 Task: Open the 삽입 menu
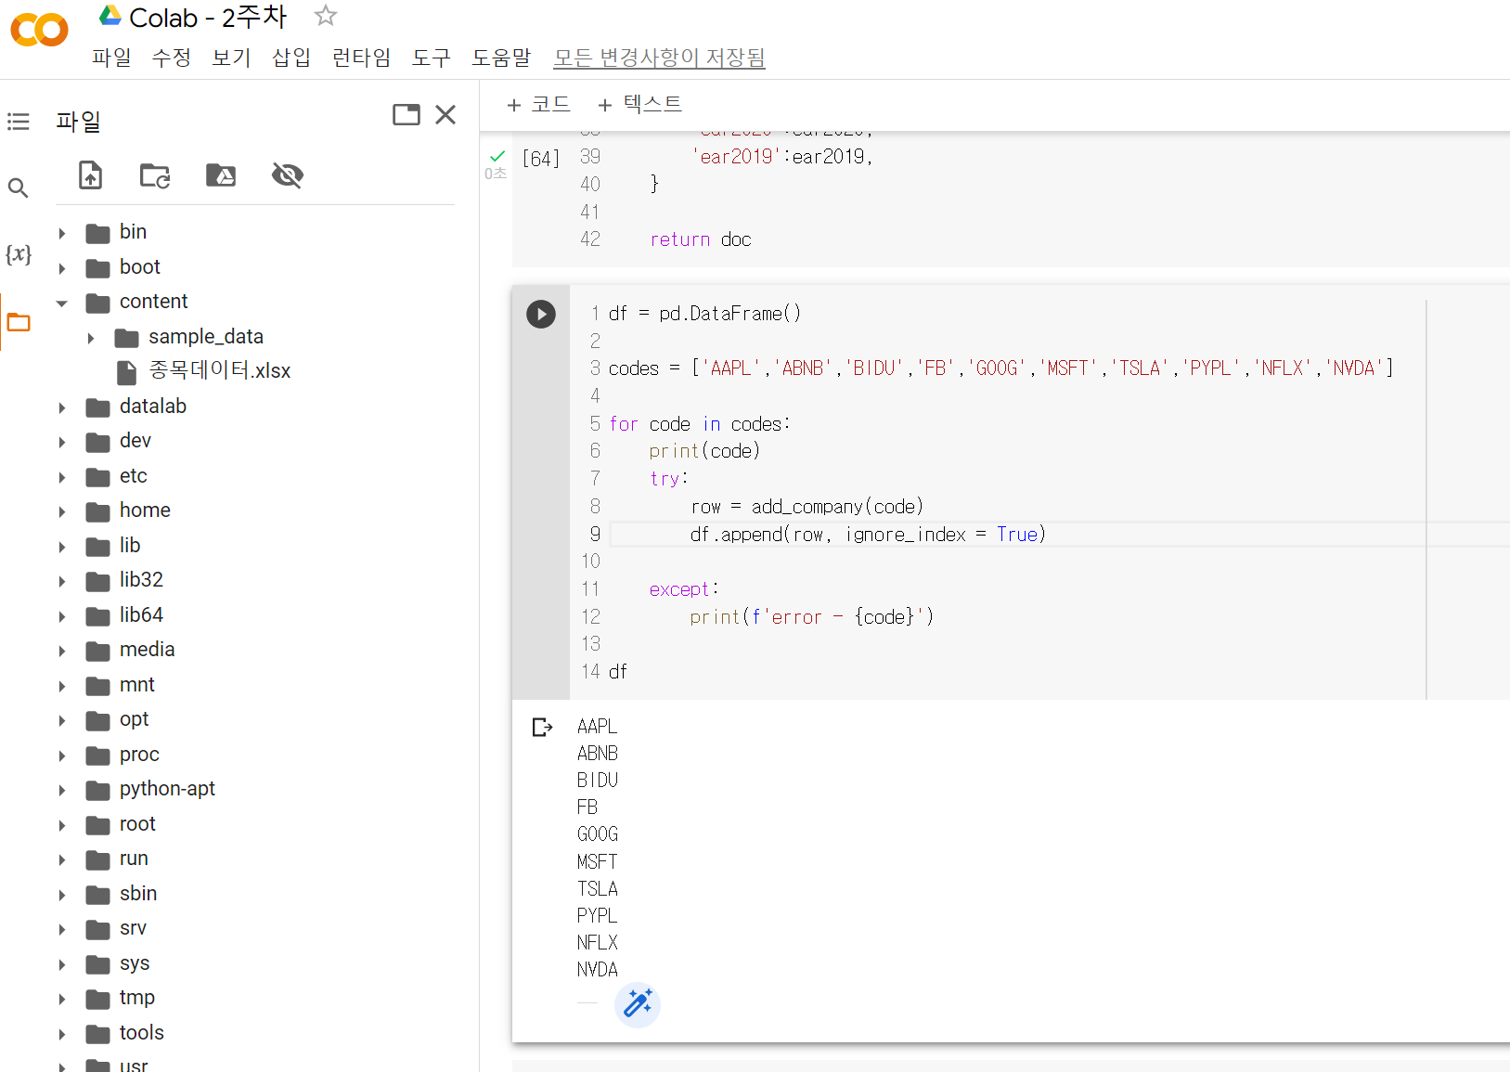tap(291, 58)
